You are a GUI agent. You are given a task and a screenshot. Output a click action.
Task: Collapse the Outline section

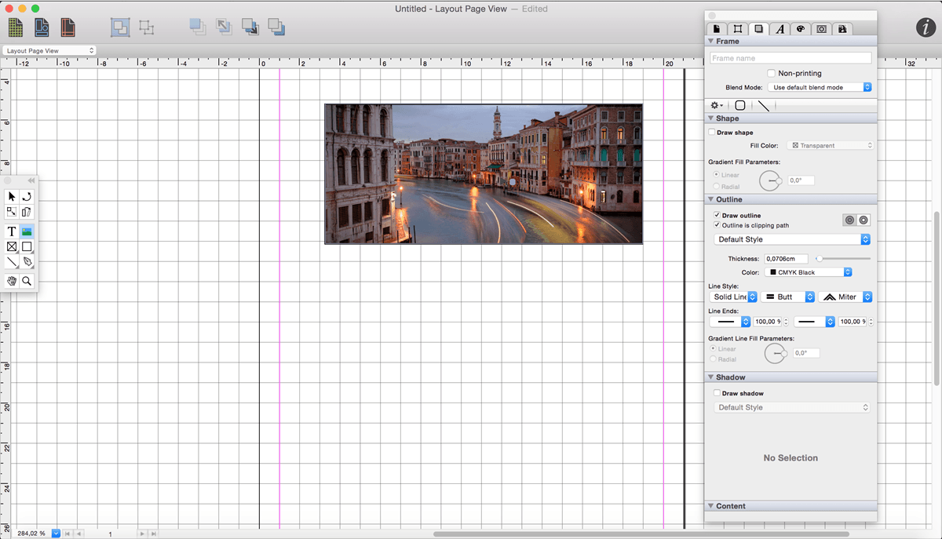(x=711, y=199)
